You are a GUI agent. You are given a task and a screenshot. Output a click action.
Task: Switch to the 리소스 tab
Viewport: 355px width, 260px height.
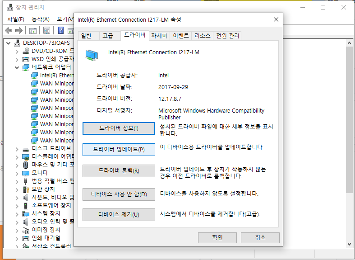click(x=203, y=36)
